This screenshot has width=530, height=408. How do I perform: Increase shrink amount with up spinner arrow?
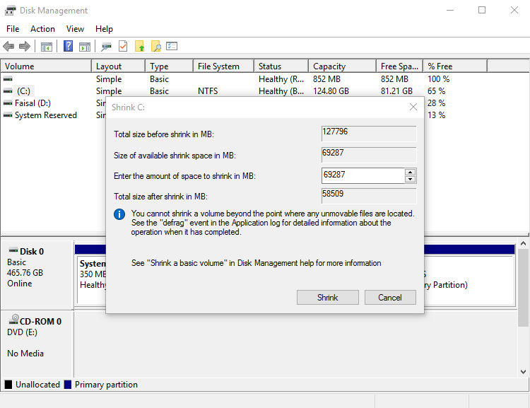click(x=410, y=172)
